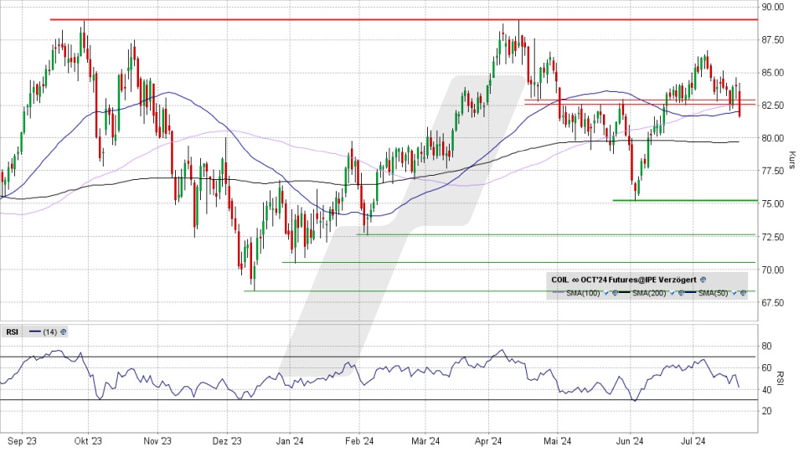
Task: Click the RSI axis value '60'
Action: (x=766, y=368)
